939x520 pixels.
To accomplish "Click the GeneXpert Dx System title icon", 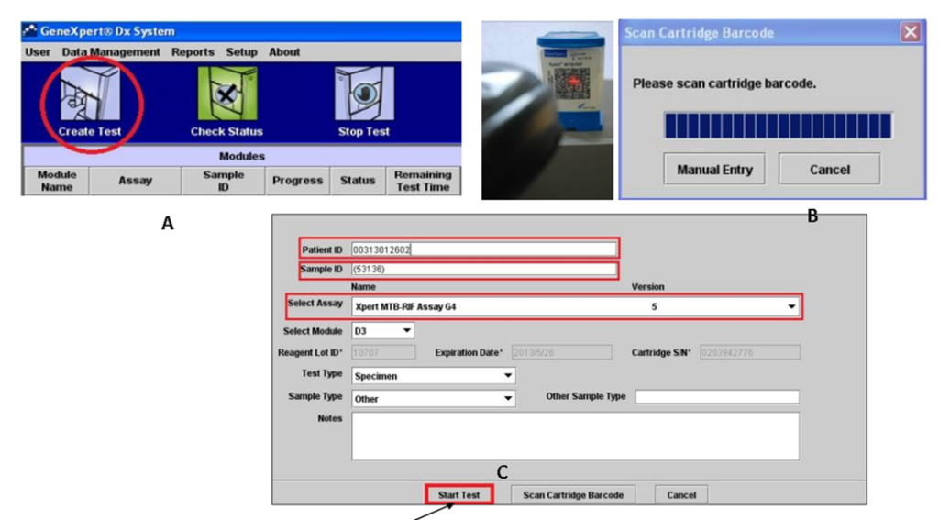I will coord(30,30).
